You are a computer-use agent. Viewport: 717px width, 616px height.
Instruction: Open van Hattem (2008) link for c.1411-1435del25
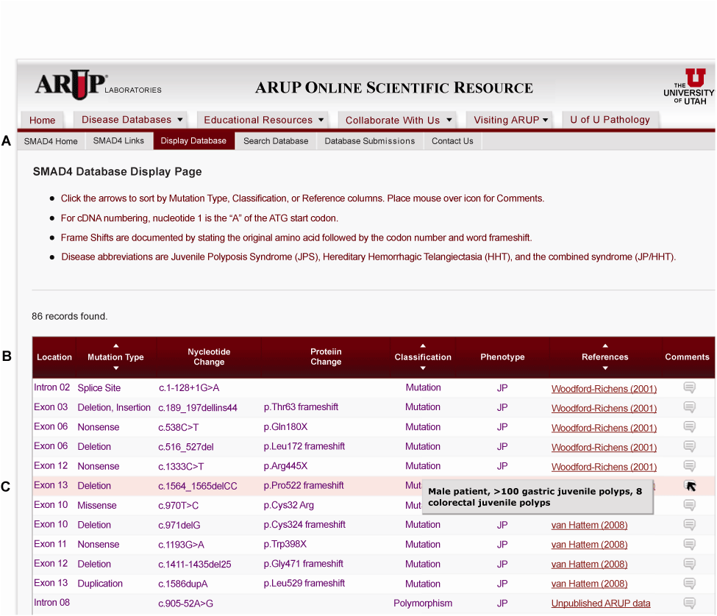(590, 565)
